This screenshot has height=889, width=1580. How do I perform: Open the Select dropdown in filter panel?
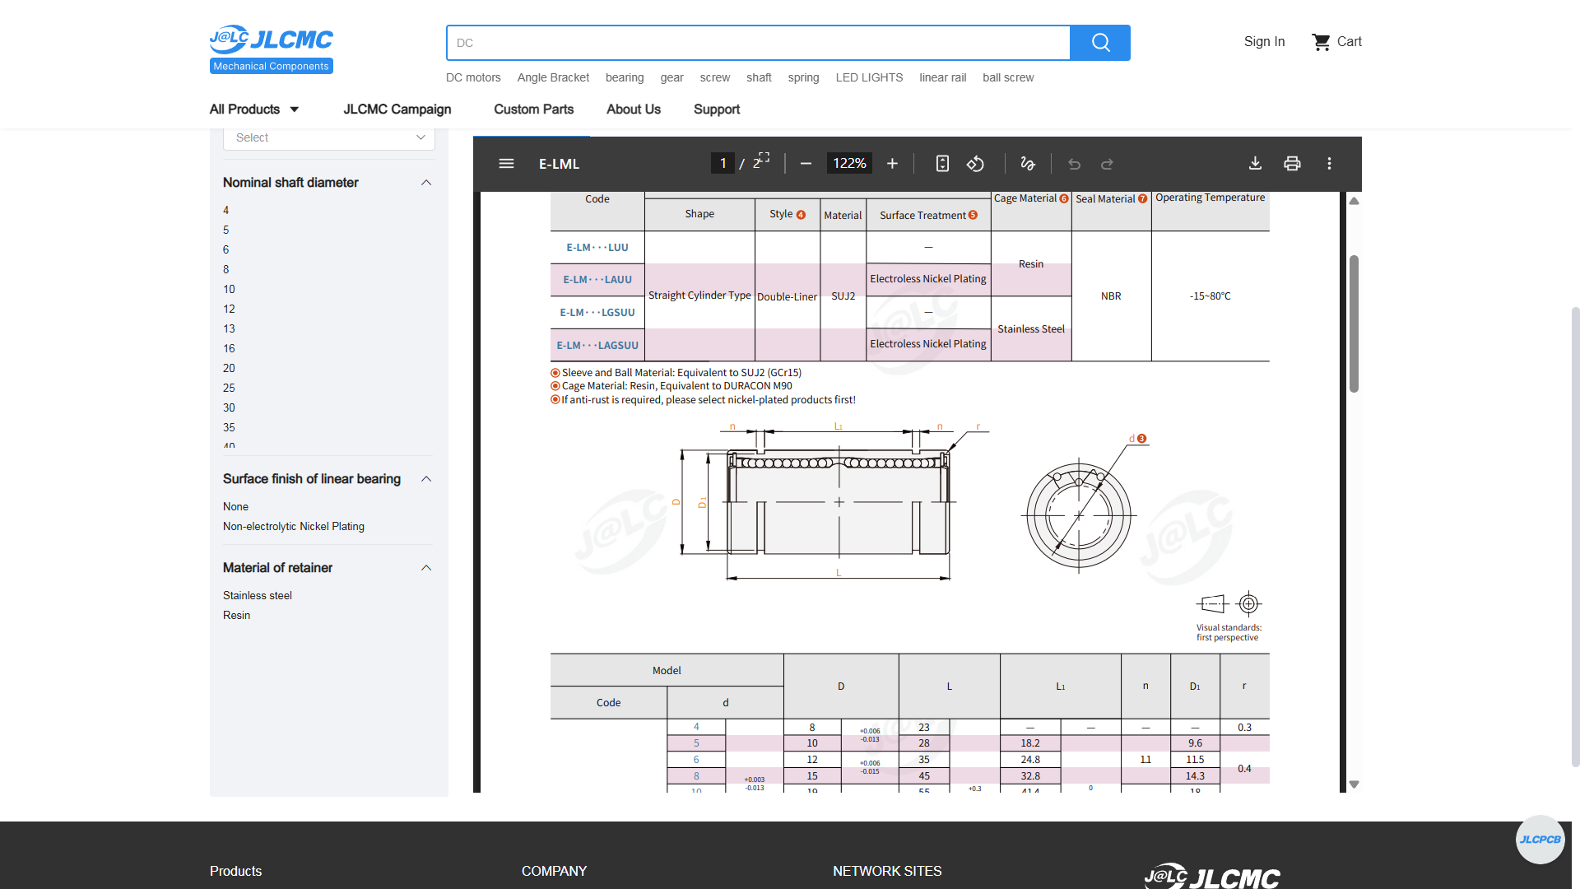(x=329, y=138)
